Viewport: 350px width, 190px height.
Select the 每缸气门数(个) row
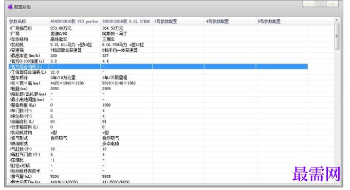(x=158, y=154)
